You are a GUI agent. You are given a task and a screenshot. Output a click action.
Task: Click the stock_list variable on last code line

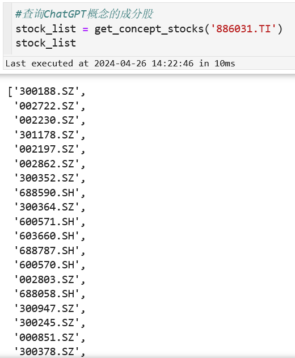(45, 43)
